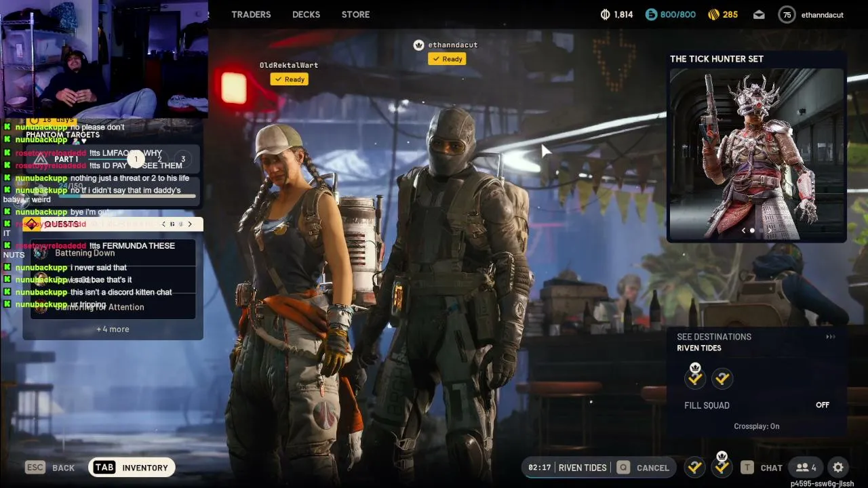Select the leader squad slot in destinations panel
The width and height of the screenshot is (868, 488).
click(695, 378)
